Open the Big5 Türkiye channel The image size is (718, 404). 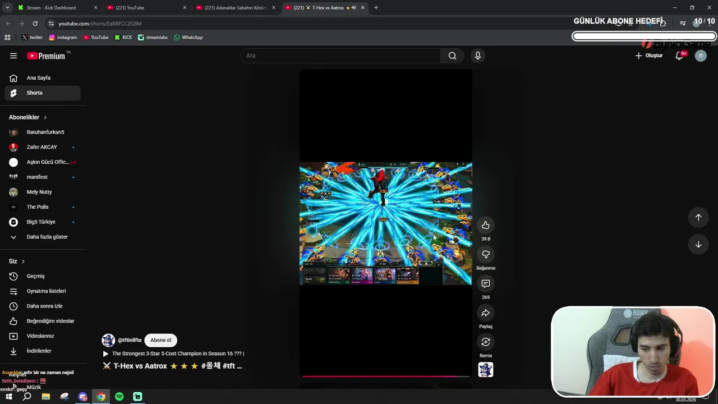pyautogui.click(x=43, y=222)
